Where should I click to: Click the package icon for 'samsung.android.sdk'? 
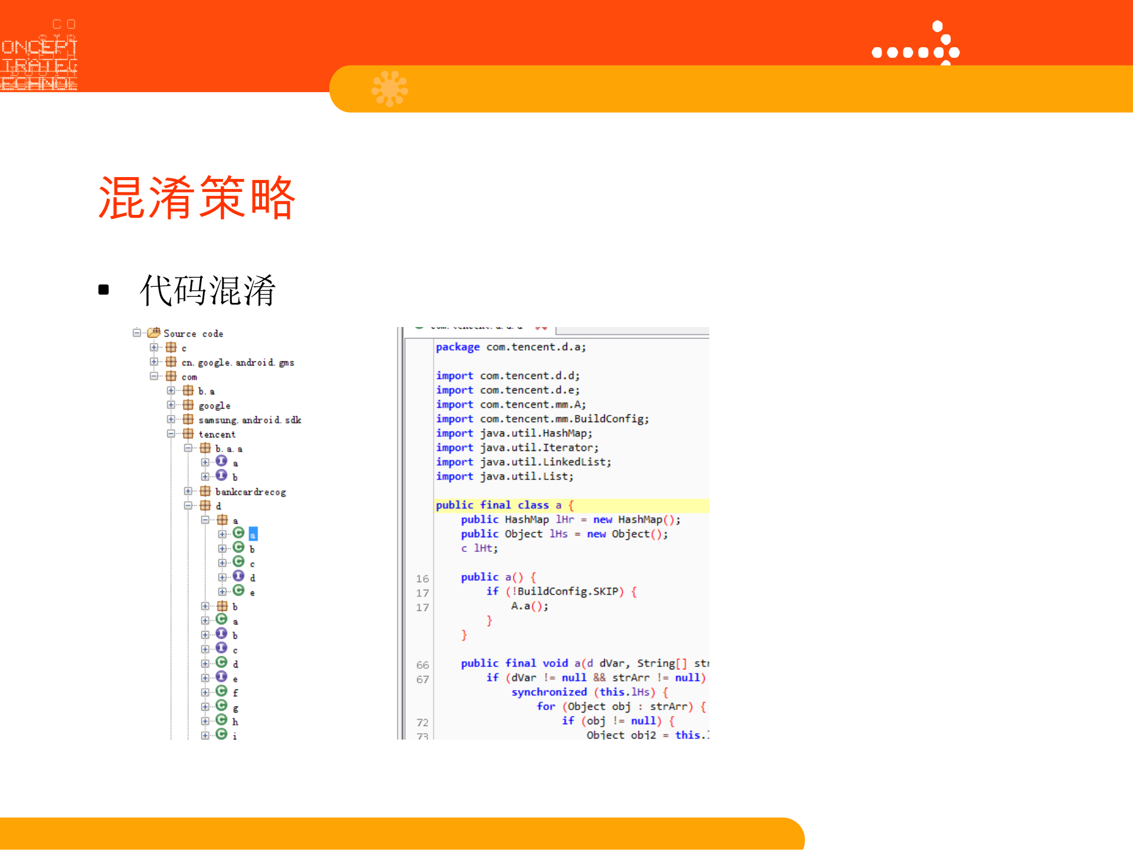click(x=188, y=419)
